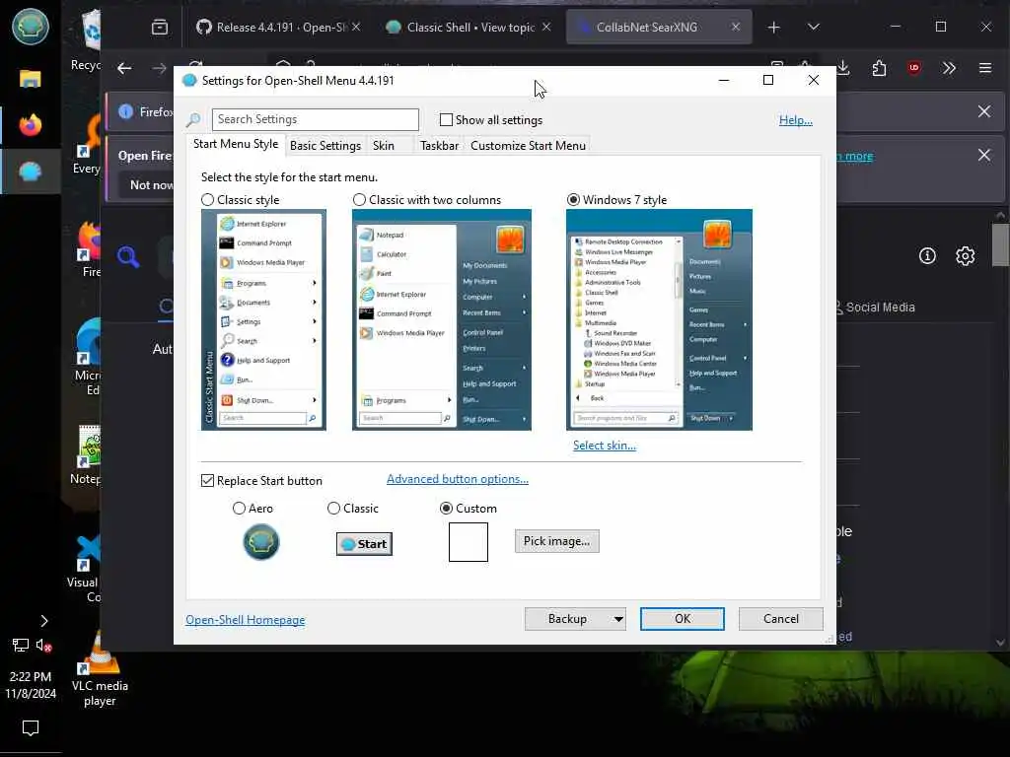Click the Select skin... link

(x=605, y=446)
